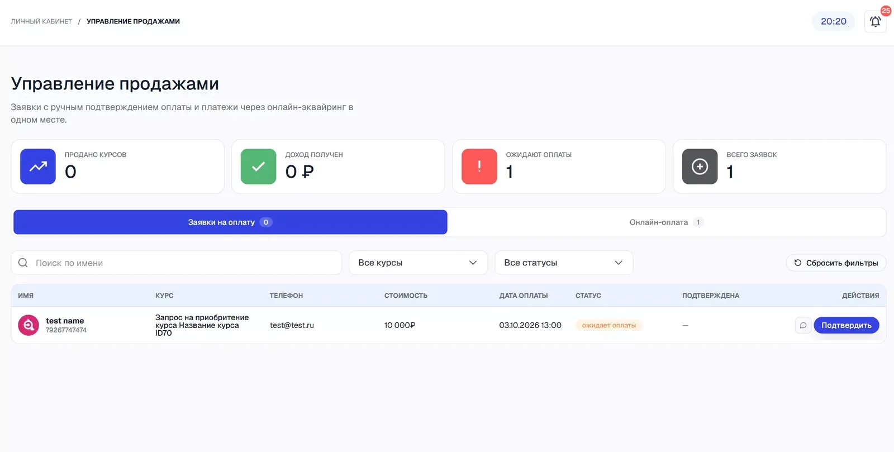
Task: Click "Сбросить фильтры" button
Action: [836, 263]
